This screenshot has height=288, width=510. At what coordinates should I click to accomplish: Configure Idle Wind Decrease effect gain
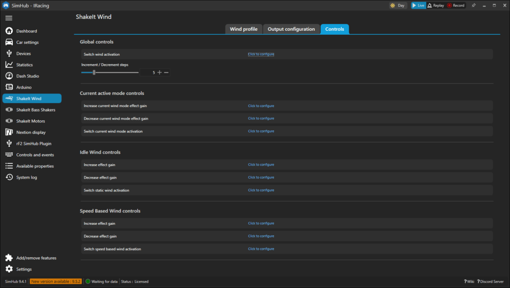tap(261, 177)
